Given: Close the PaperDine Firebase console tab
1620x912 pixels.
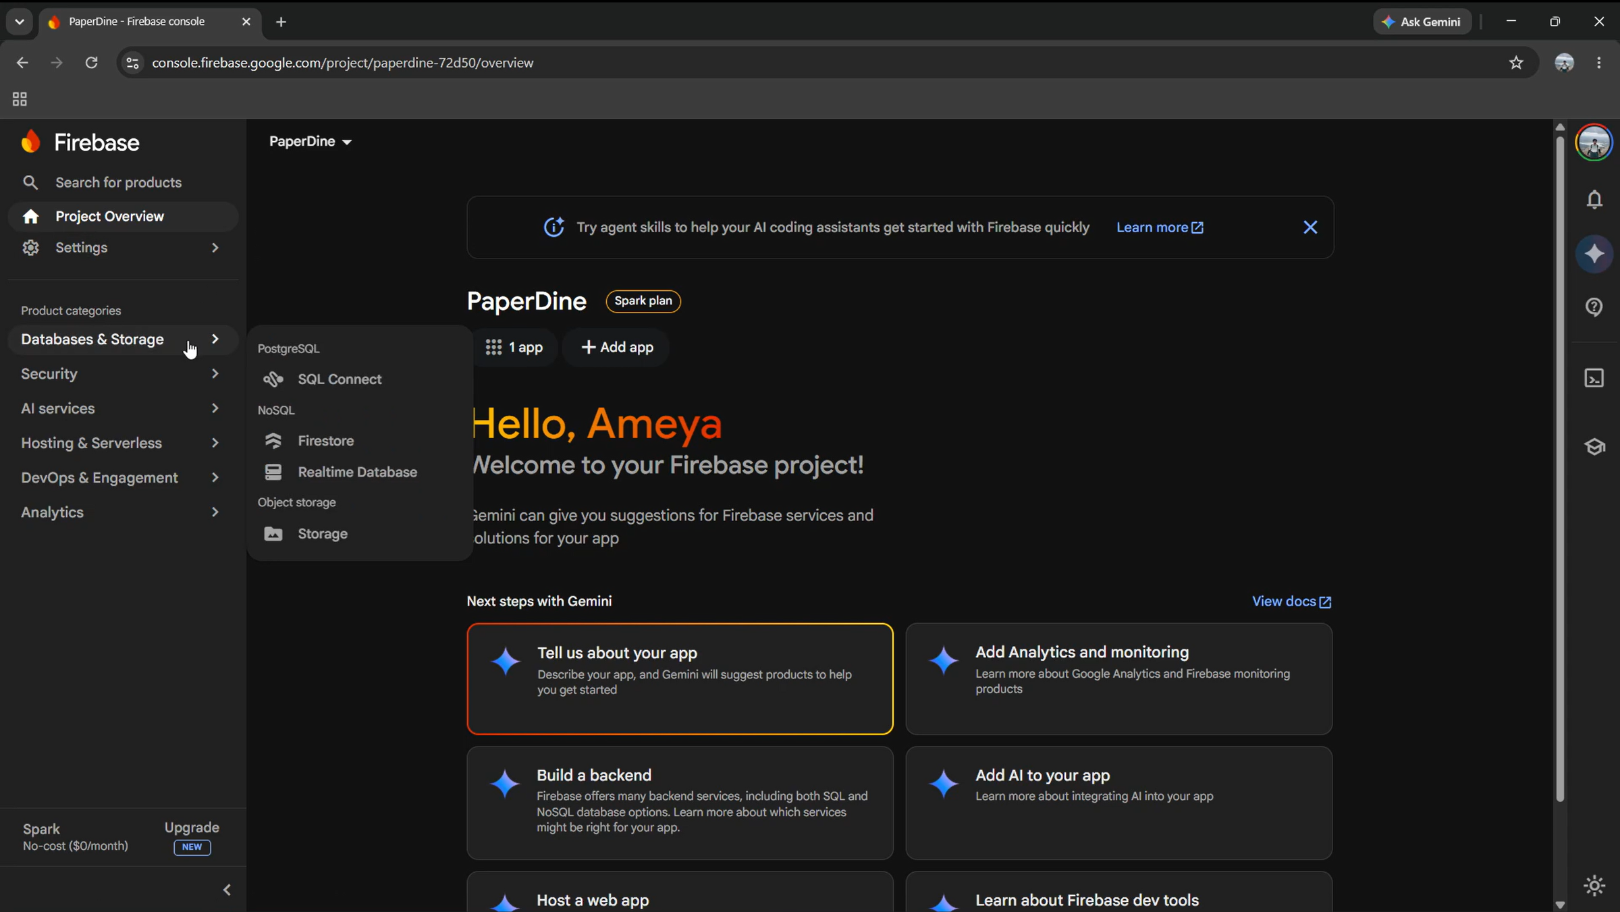Looking at the screenshot, I should 246,22.
